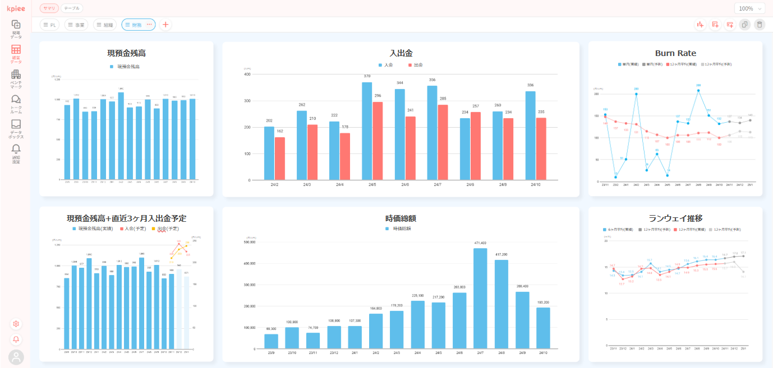The height and width of the screenshot is (368, 773).
Task: Click the duplicate dashboard copy icon
Action: tap(744, 25)
